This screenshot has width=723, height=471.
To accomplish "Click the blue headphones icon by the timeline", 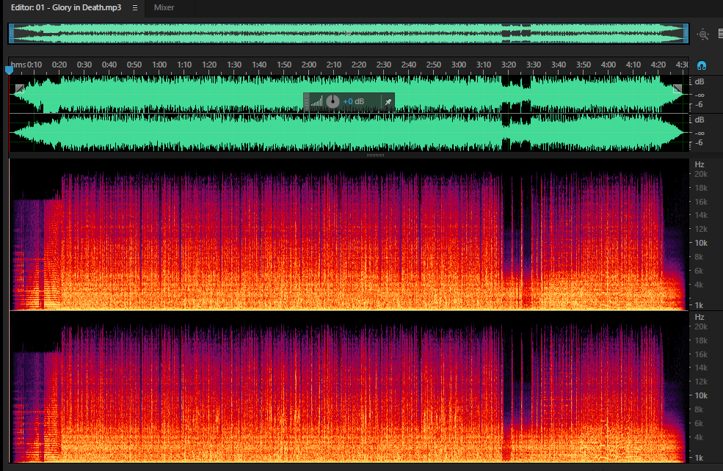I will [x=701, y=65].
